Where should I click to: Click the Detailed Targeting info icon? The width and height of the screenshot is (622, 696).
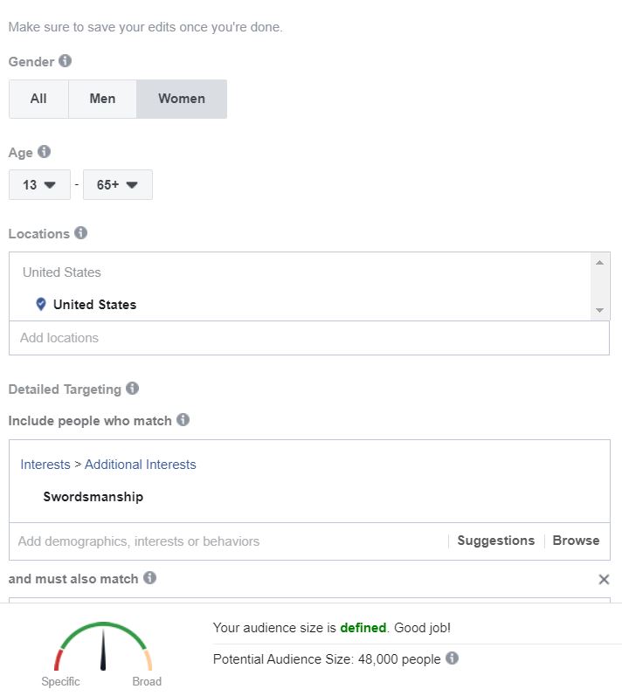pos(133,388)
